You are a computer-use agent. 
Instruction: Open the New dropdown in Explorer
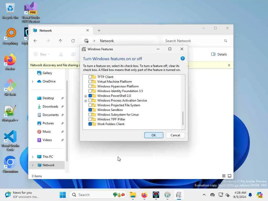(x=42, y=54)
